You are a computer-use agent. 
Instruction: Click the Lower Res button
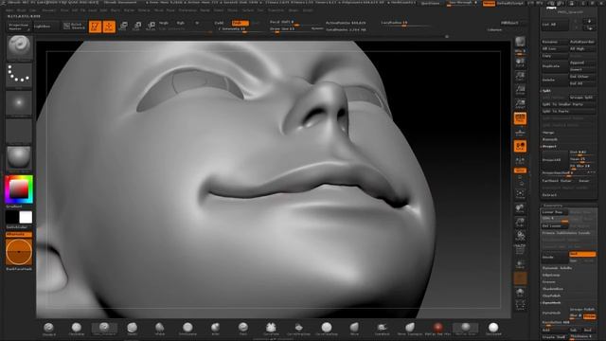[554, 212]
